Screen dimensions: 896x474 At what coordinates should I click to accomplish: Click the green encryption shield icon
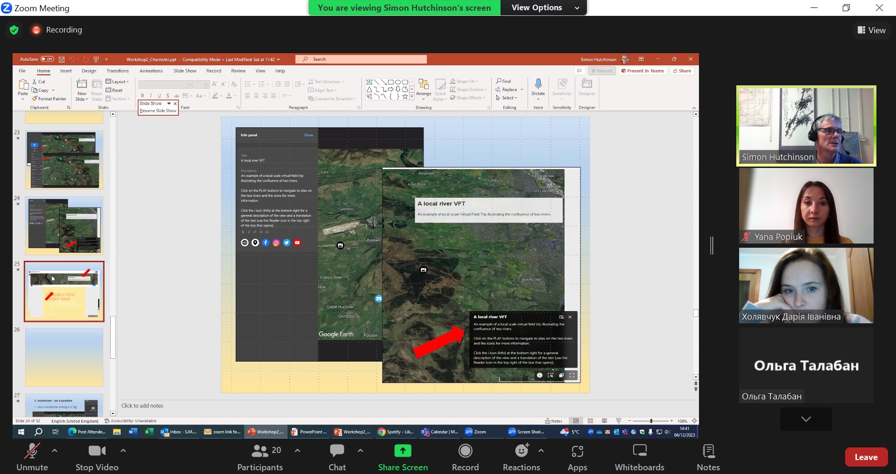[14, 30]
